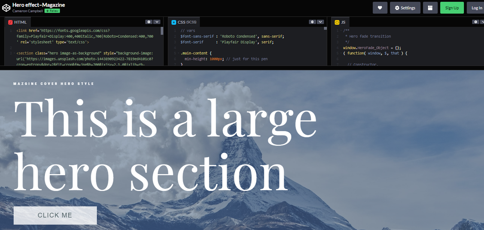Open the Change View layout picker
This screenshot has width=484, height=230.
coord(430,8)
